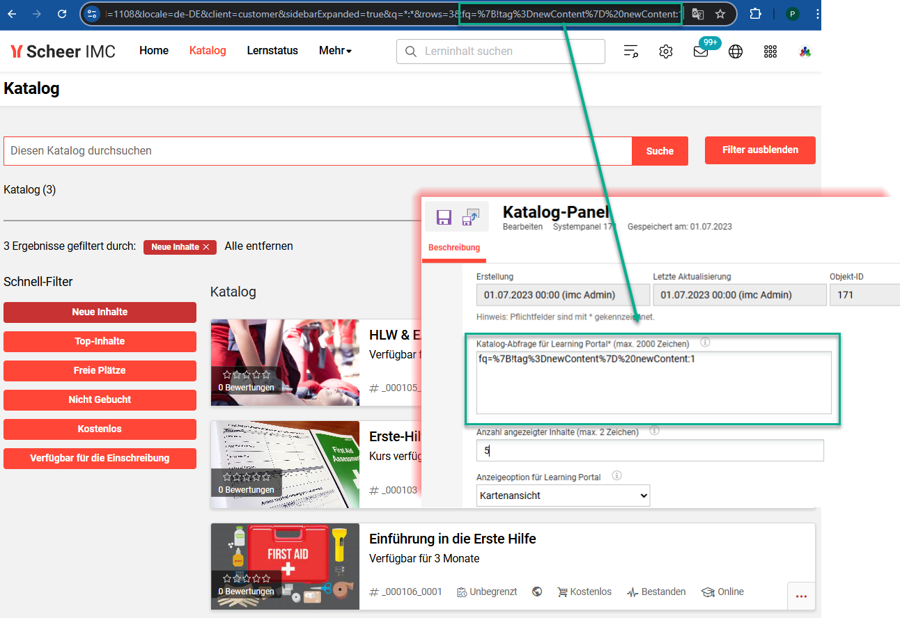Screen dimensions: 900x618
Task: Toggle the Freie Plätze quick filter
Action: 100,371
